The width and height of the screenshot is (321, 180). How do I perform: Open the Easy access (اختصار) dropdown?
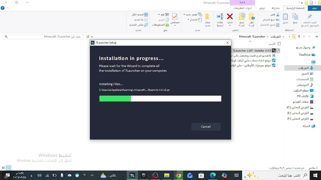click(194, 19)
